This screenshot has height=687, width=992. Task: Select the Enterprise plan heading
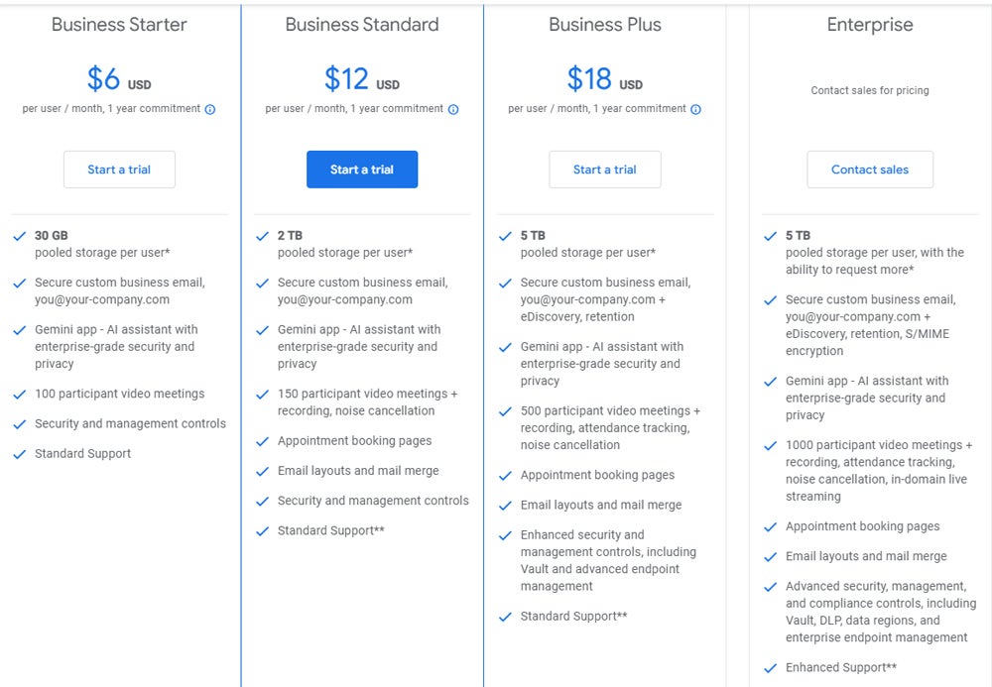point(870,25)
